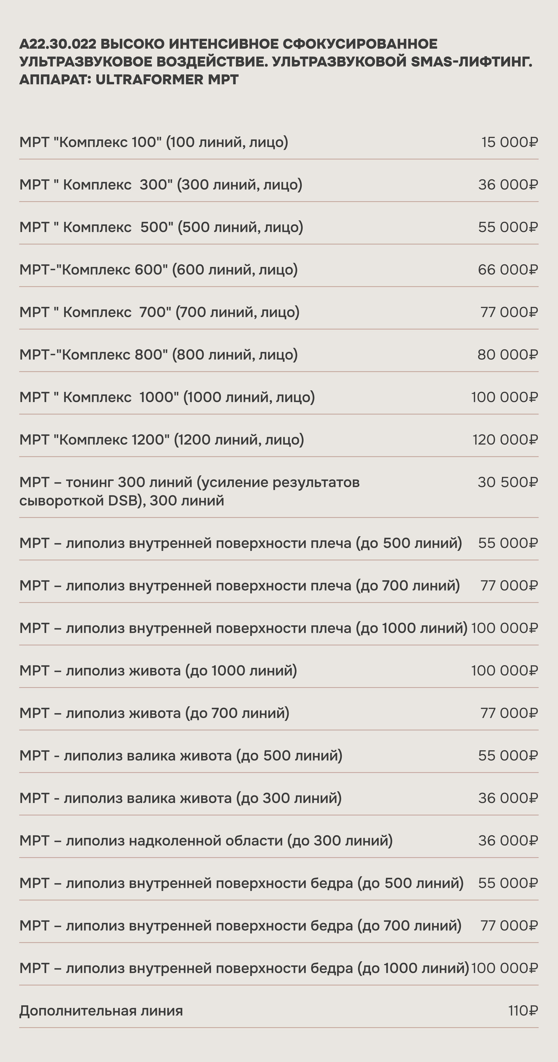Image resolution: width=558 pixels, height=1062 pixels.
Task: Click the 66 000₽ price
Action: pyautogui.click(x=508, y=270)
